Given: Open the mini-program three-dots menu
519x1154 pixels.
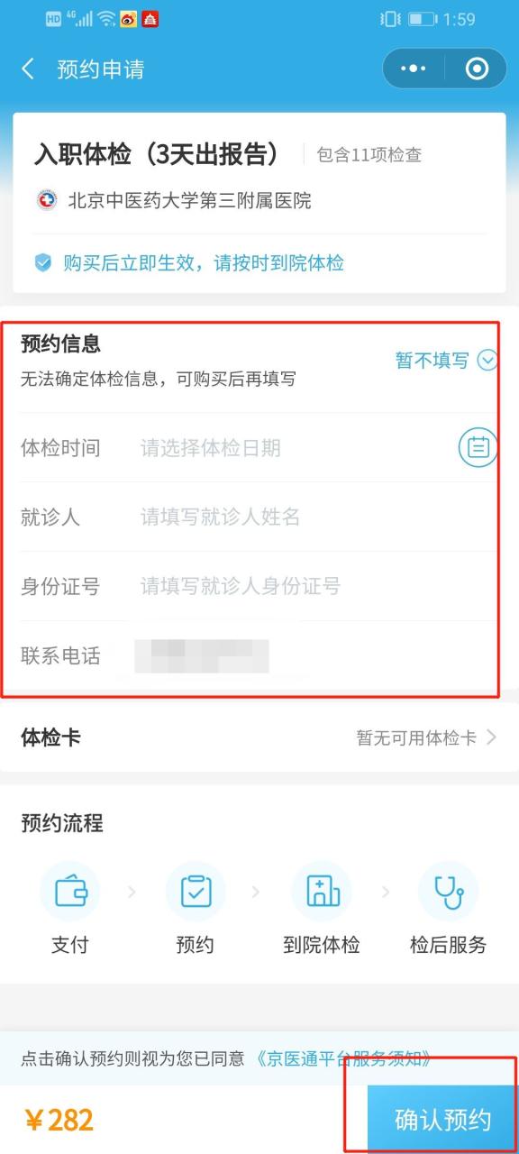Looking at the screenshot, I should (413, 69).
